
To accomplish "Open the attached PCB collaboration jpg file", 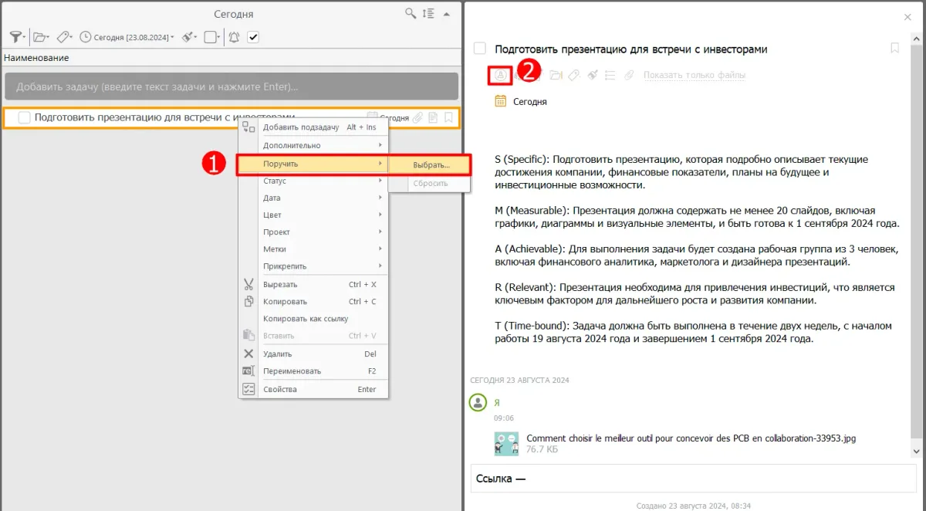I will click(691, 438).
